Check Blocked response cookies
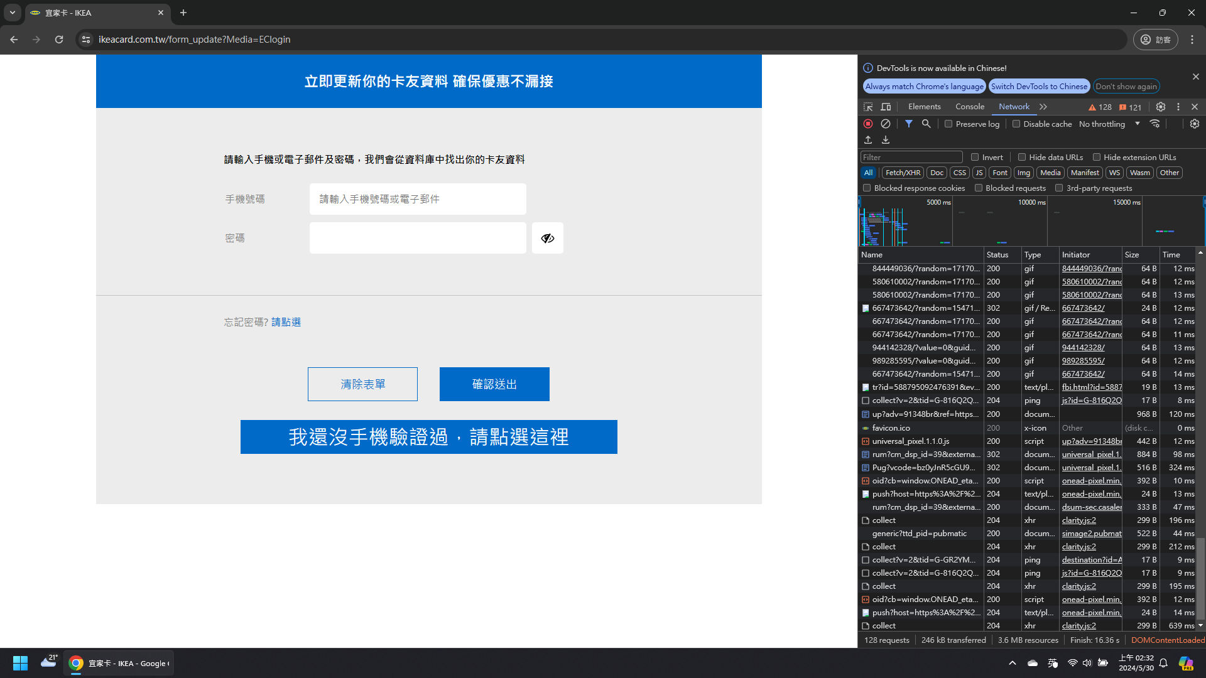Screen dimensions: 1206x678 pos(867,188)
